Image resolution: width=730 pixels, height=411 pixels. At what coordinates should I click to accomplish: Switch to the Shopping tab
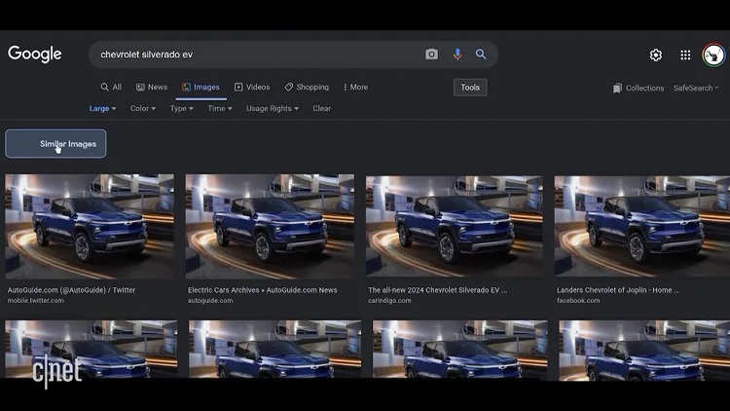(307, 87)
